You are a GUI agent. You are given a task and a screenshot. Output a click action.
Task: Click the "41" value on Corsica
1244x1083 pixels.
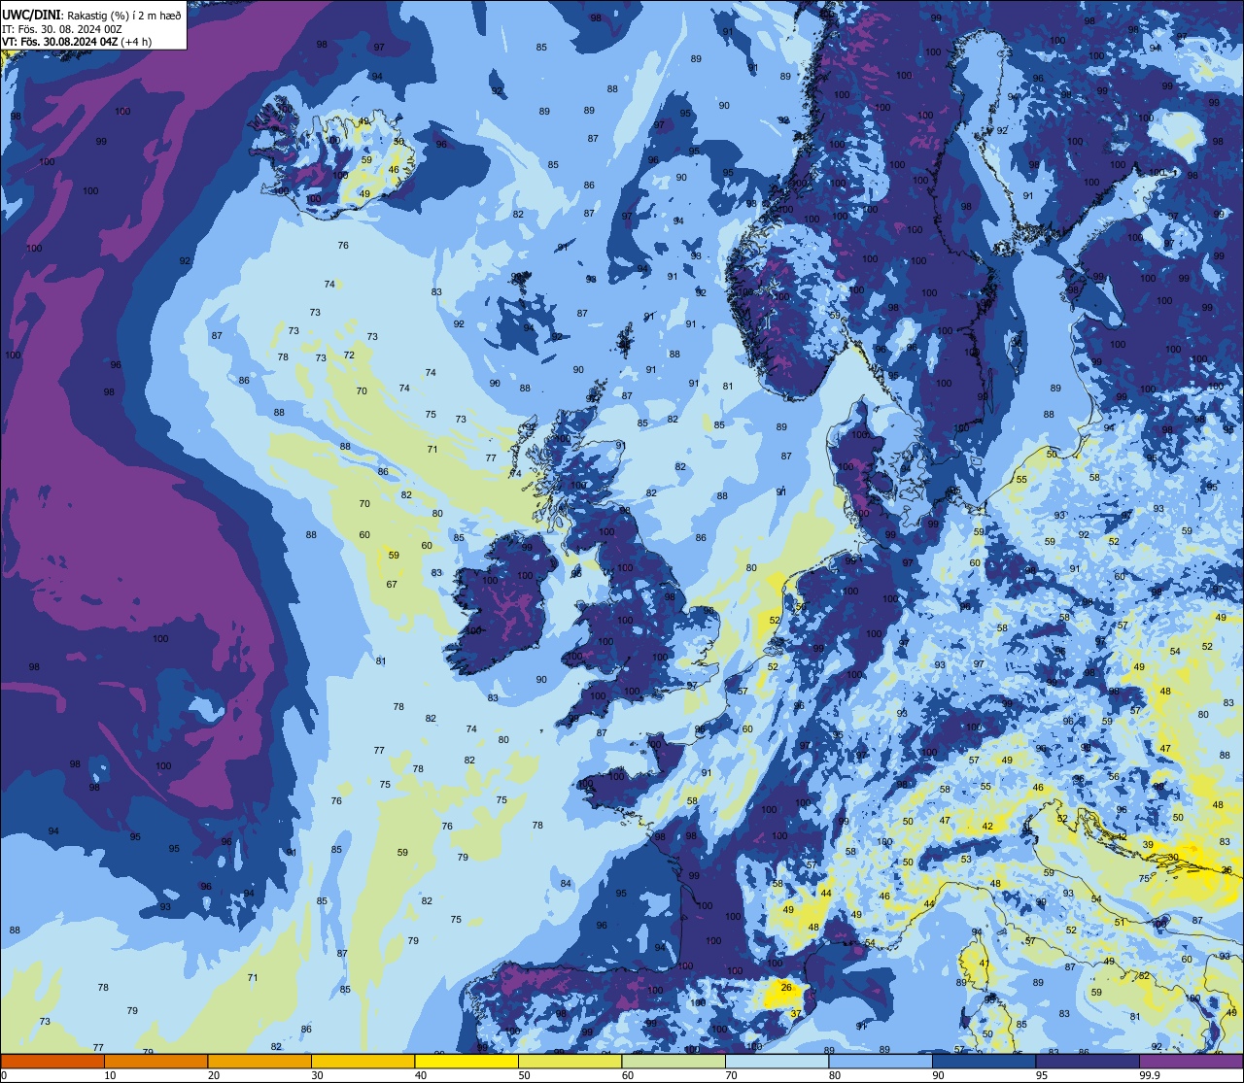(x=984, y=963)
